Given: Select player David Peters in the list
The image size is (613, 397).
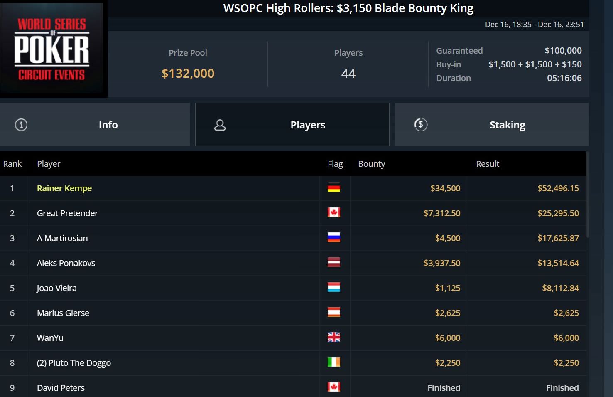Looking at the screenshot, I should (61, 388).
